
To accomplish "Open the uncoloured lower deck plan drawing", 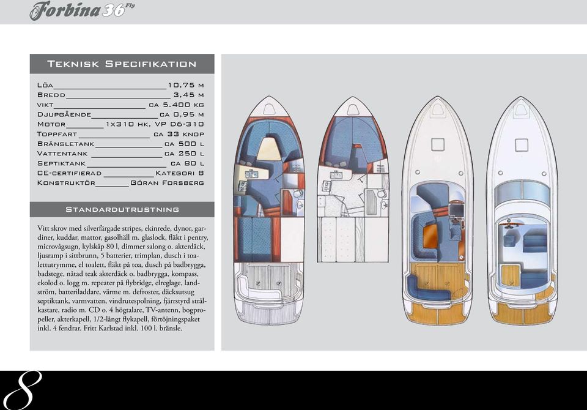I will pyautogui.click(x=353, y=179).
